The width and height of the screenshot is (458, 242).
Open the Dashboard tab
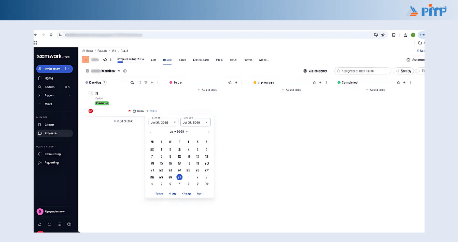click(x=201, y=60)
